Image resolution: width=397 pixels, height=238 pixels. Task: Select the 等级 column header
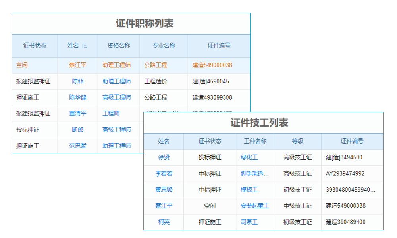pos(298,141)
